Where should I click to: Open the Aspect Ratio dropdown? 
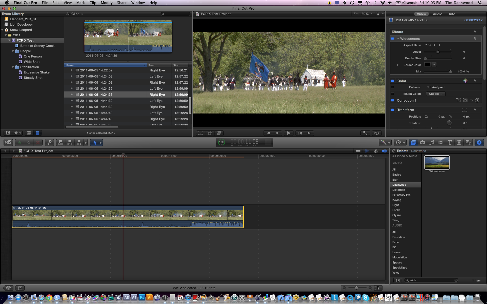pyautogui.click(x=433, y=45)
